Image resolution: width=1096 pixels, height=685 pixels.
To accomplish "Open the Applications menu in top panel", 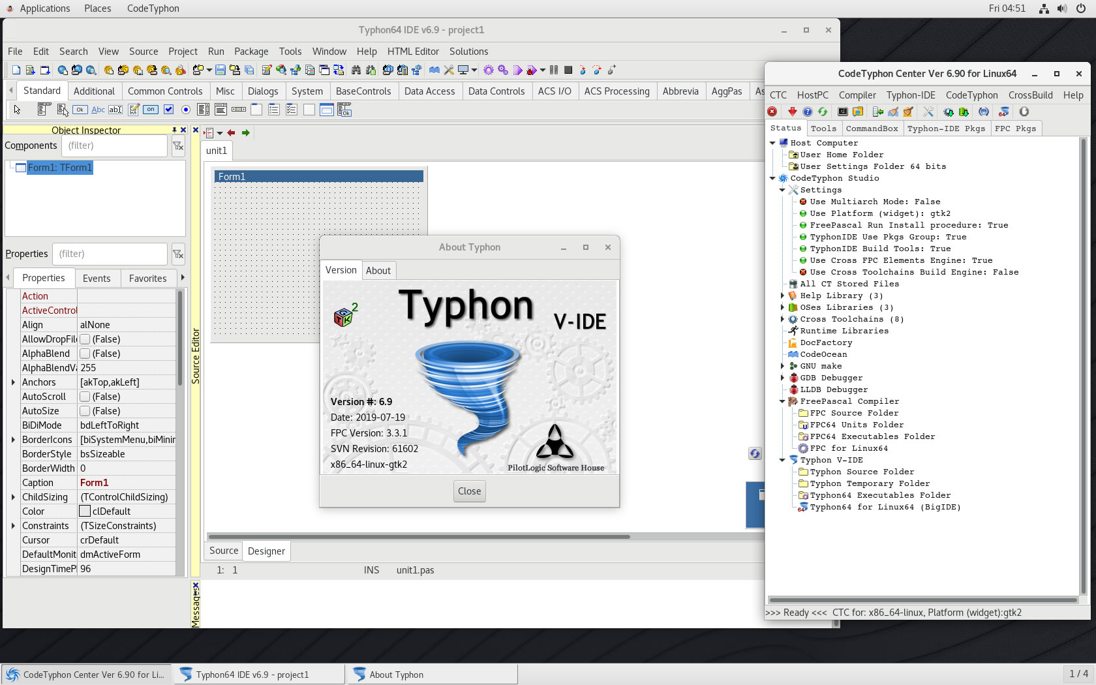I will (x=44, y=8).
